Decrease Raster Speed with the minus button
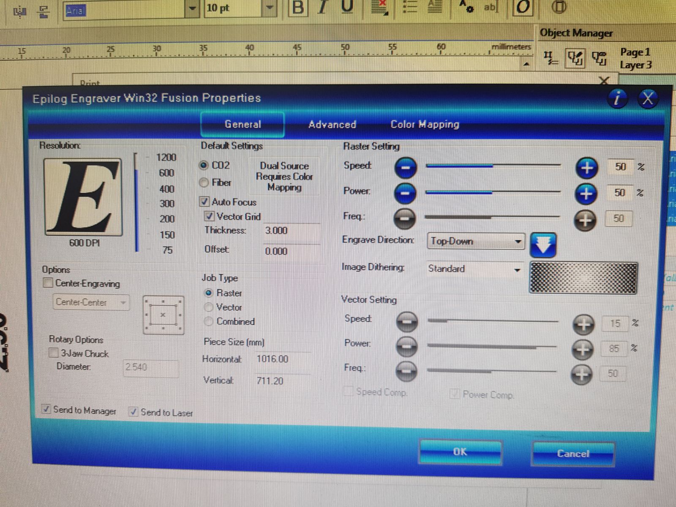The width and height of the screenshot is (676, 507). (x=406, y=167)
